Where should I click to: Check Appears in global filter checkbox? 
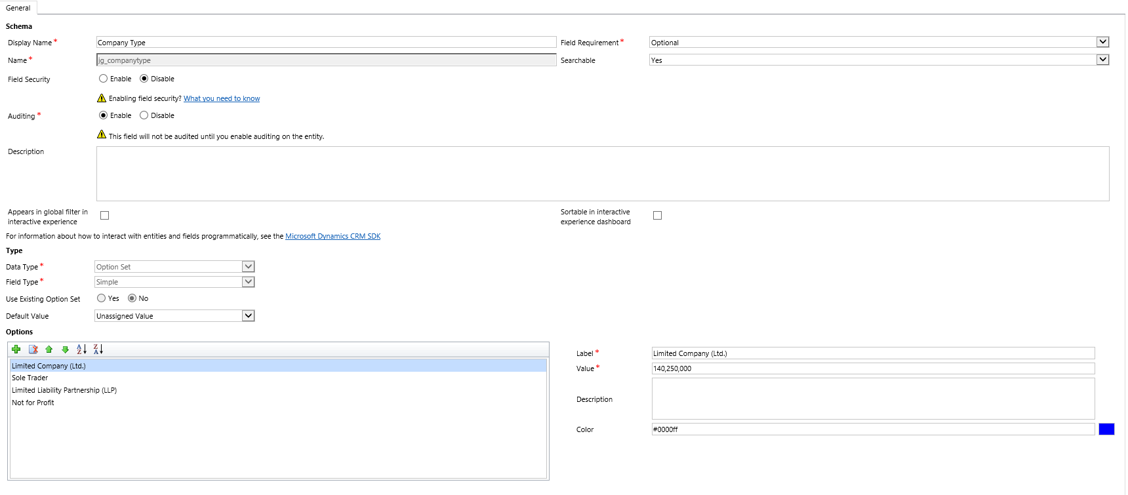pos(105,216)
